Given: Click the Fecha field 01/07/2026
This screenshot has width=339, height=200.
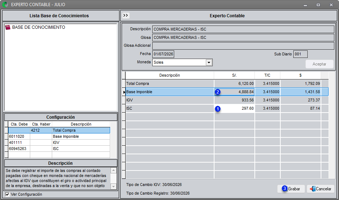Looking at the screenshot, I should [x=163, y=54].
